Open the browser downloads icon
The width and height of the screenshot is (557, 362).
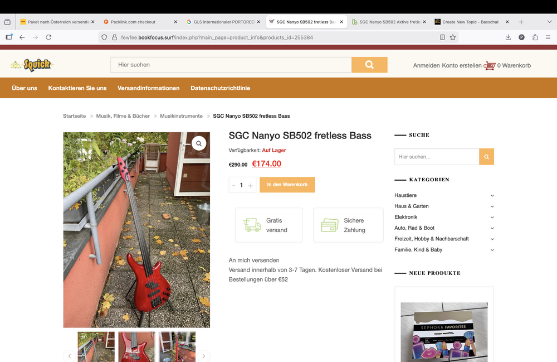508,37
